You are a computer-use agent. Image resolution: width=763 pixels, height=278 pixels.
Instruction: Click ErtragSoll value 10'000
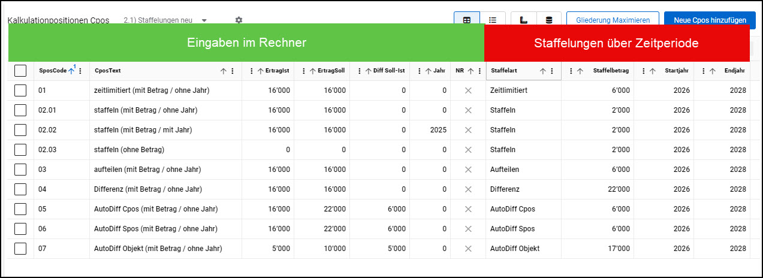point(334,249)
